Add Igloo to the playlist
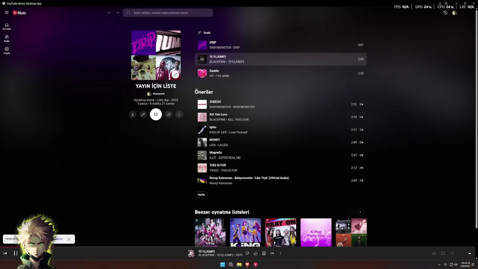478x269 pixels. coord(361,130)
